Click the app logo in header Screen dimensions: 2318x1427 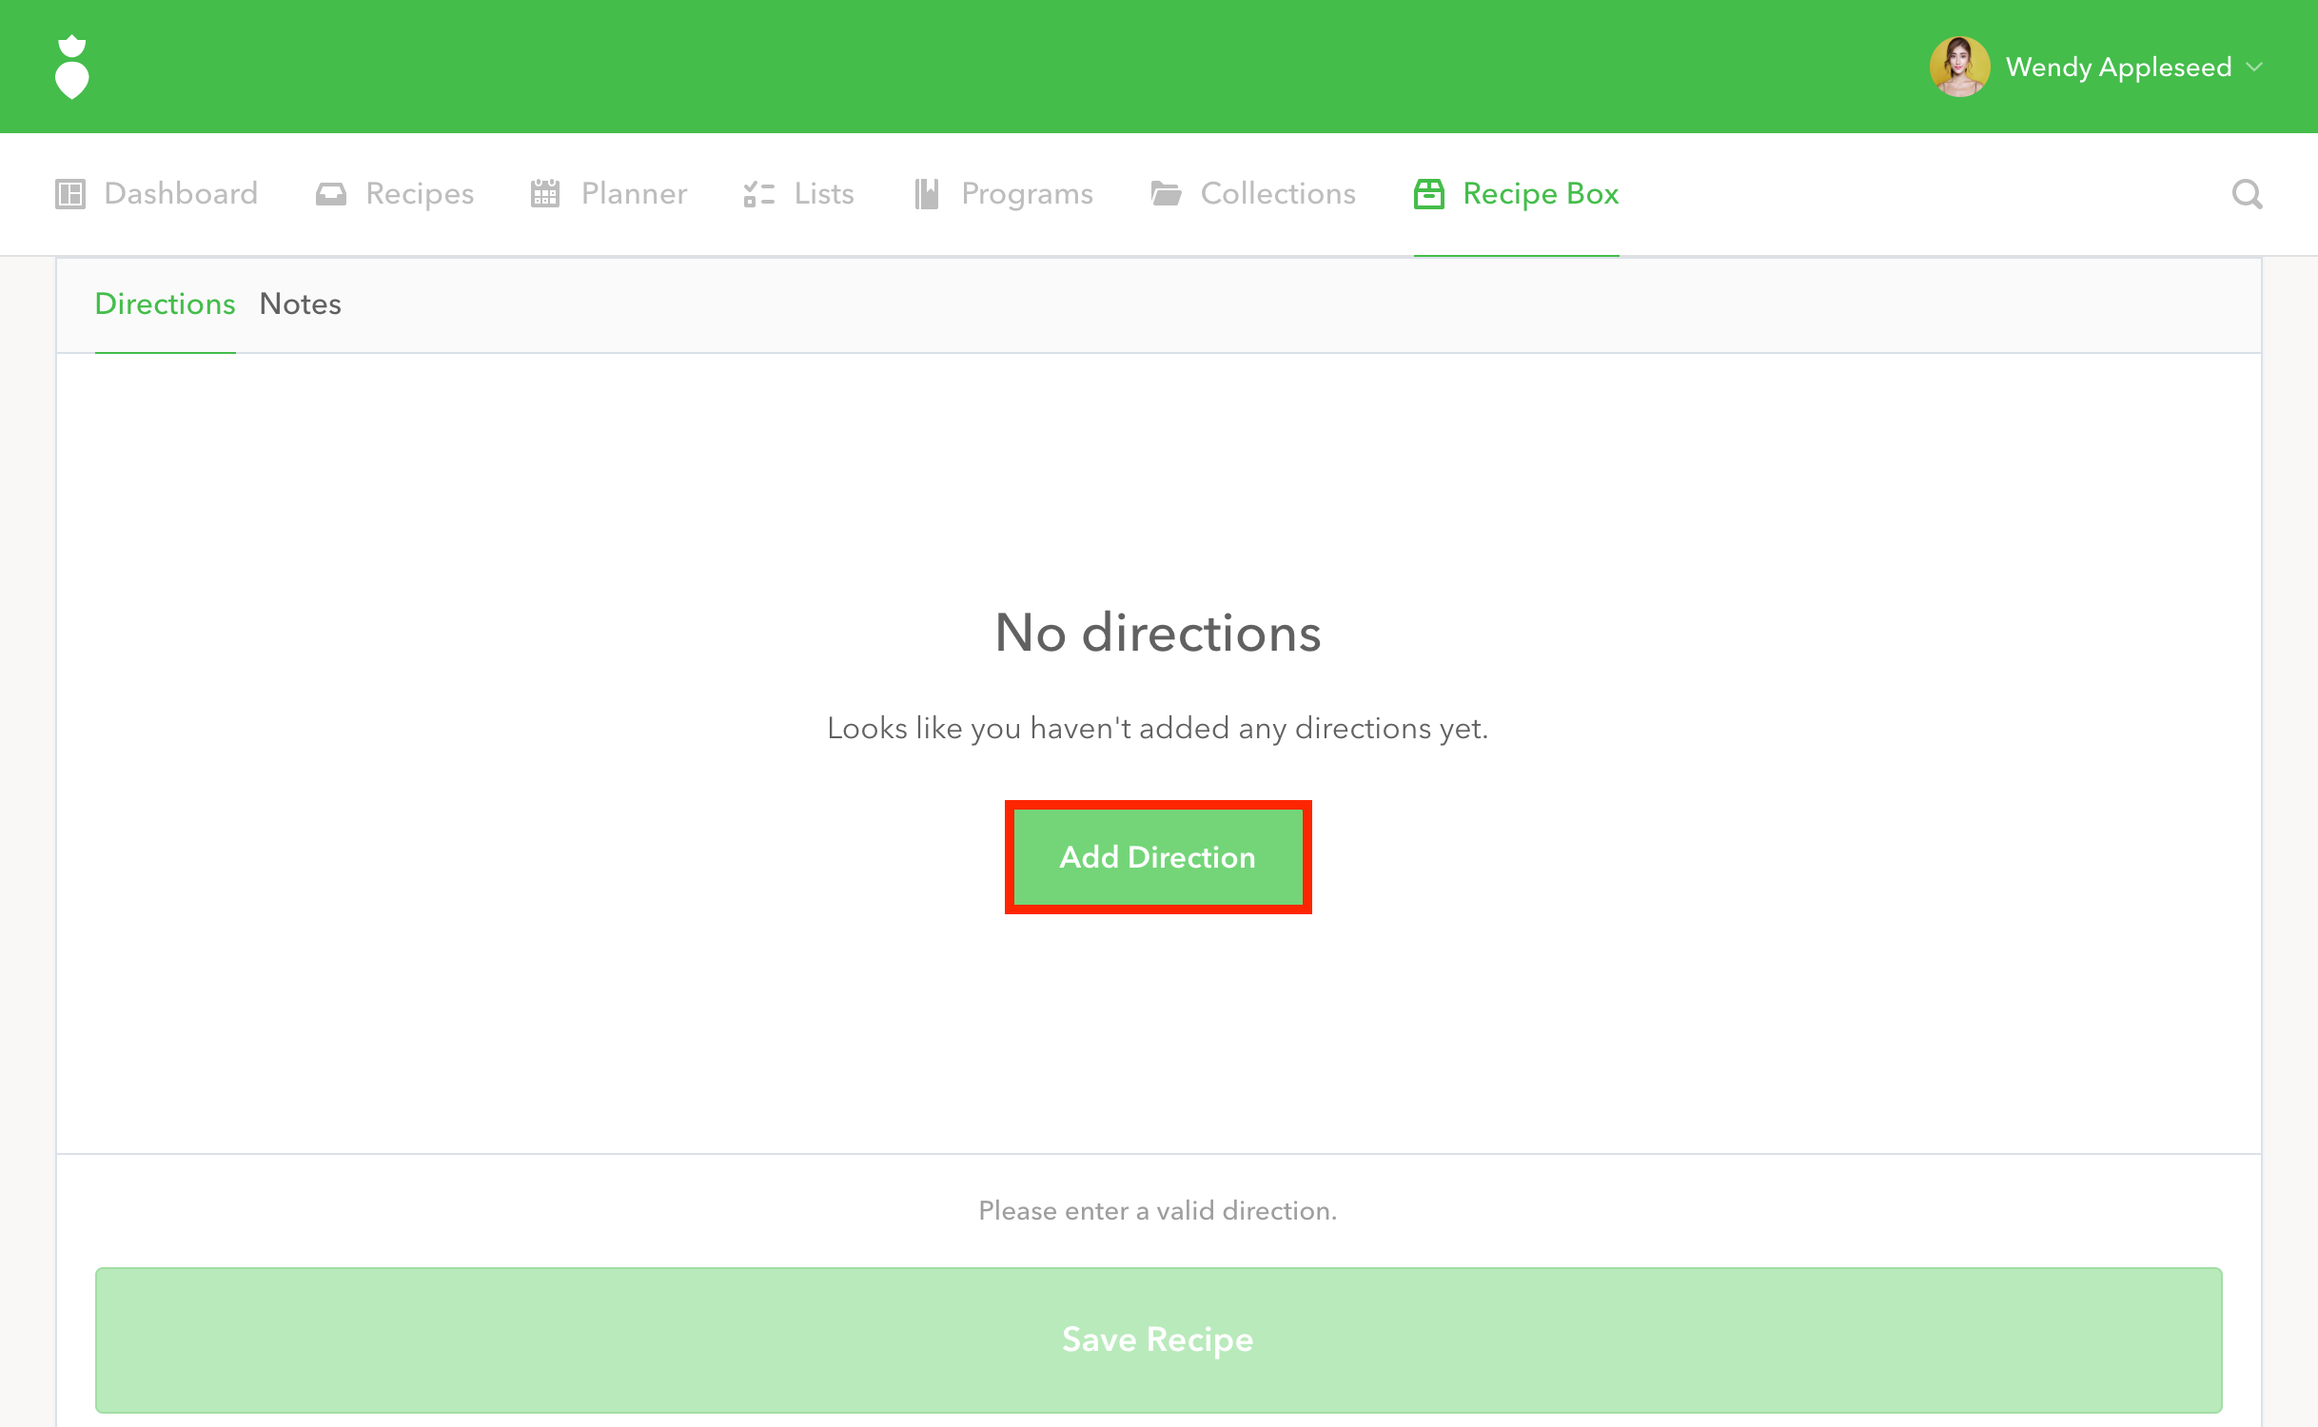click(72, 67)
